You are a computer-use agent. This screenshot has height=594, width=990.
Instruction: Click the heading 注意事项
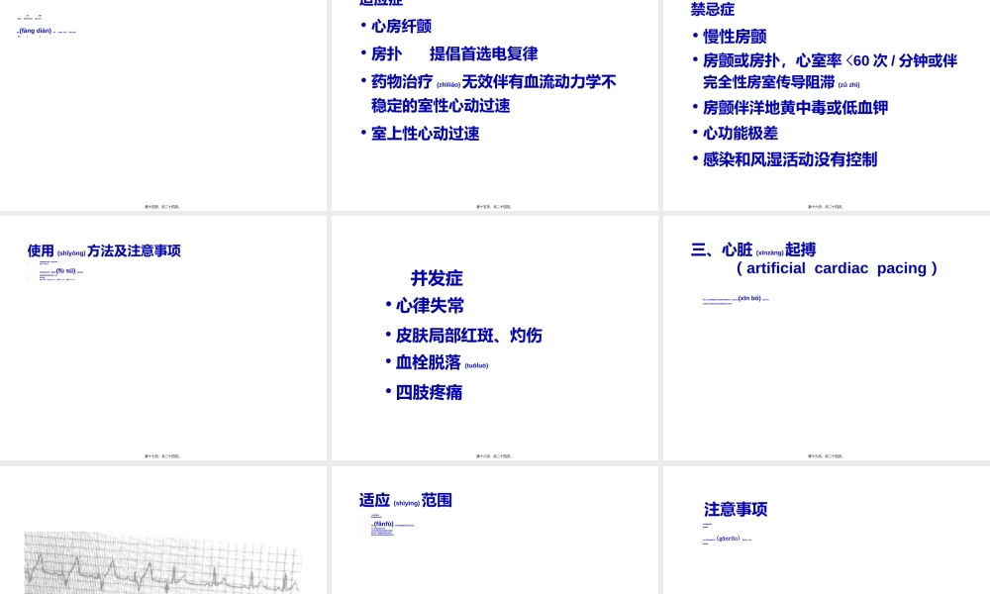(x=736, y=509)
